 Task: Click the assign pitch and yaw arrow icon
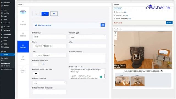click(x=161, y=71)
